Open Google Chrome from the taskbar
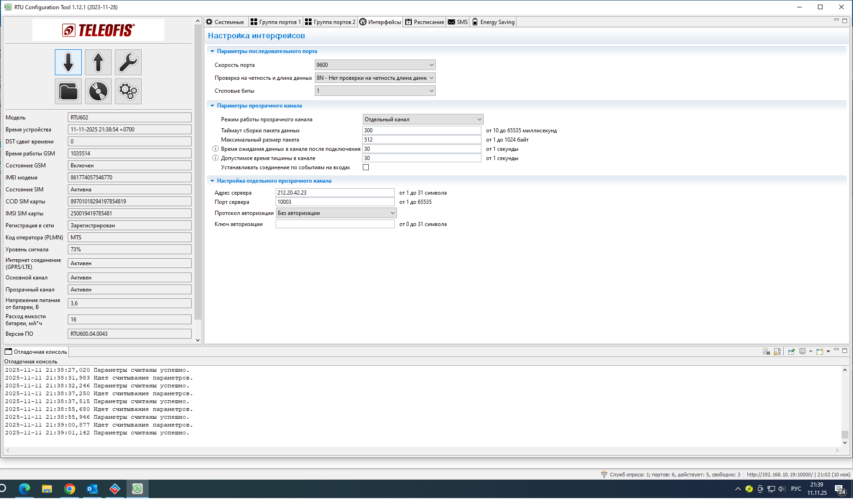This screenshot has height=499, width=853. click(70, 489)
